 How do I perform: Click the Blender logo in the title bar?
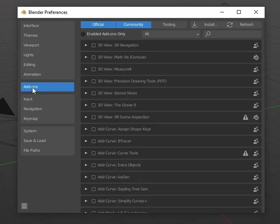click(x=23, y=12)
